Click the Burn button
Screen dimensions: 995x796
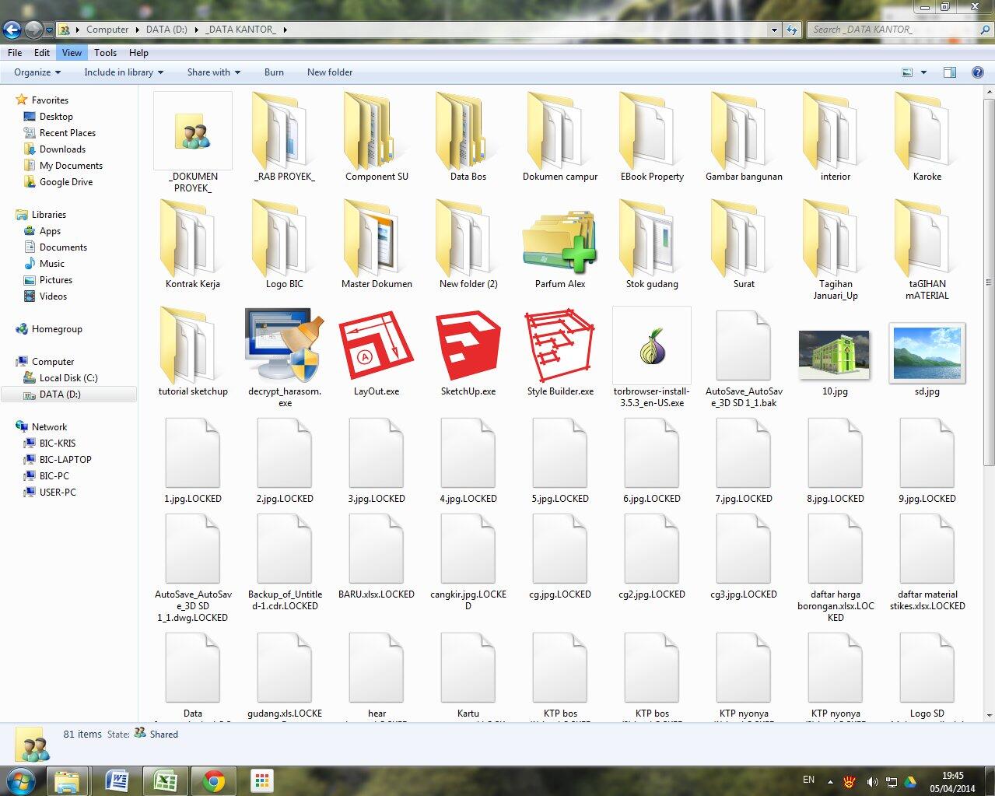274,72
